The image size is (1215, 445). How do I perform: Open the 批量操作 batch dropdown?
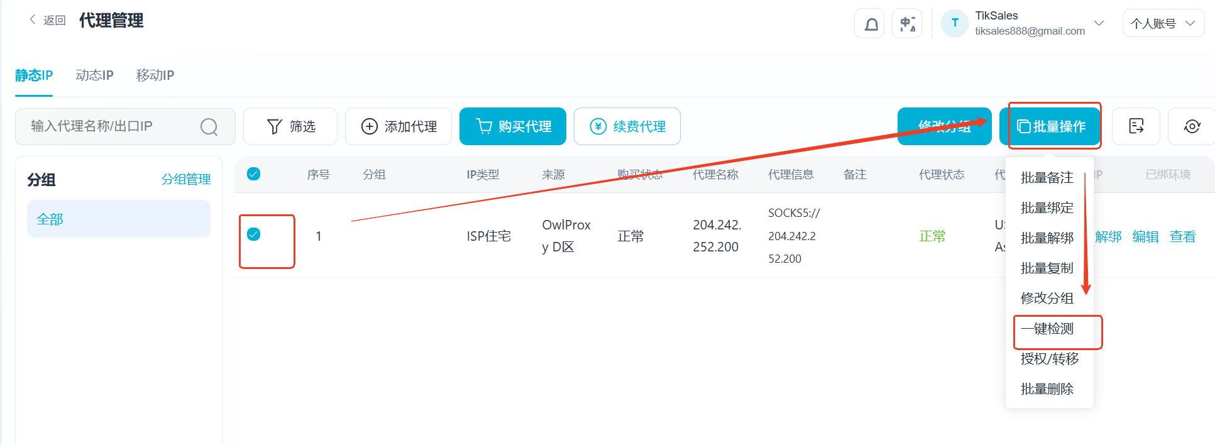(x=1050, y=126)
